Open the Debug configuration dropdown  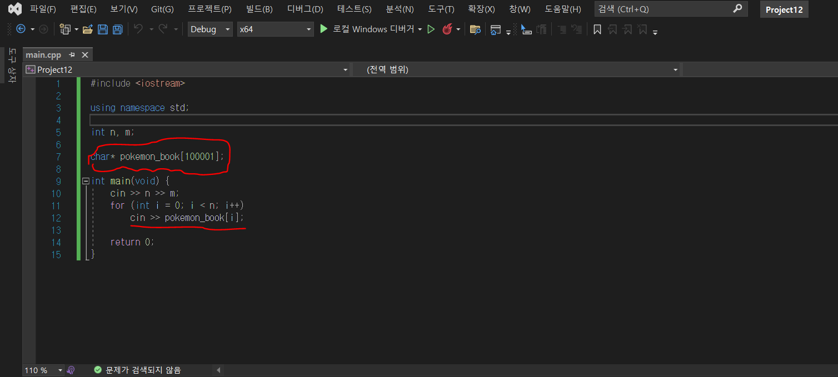coord(209,29)
